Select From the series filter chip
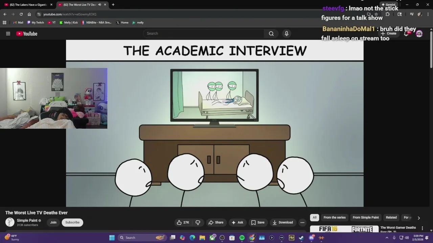Screen dimensions: 433x243 click(335, 217)
